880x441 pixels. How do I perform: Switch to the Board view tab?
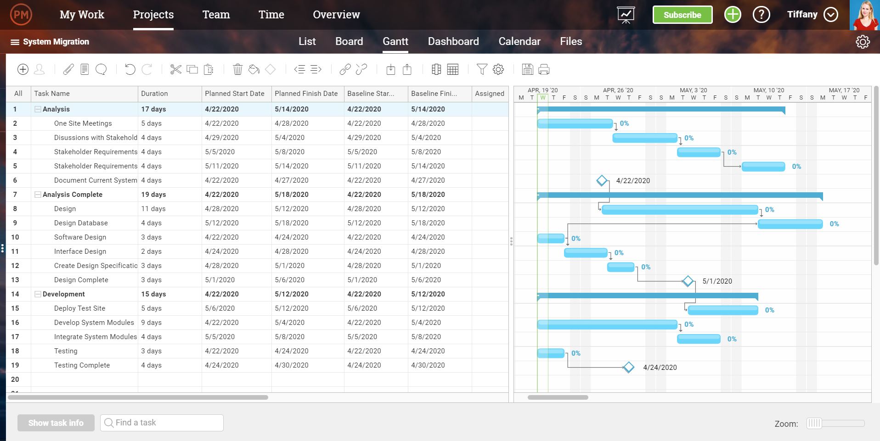click(349, 41)
